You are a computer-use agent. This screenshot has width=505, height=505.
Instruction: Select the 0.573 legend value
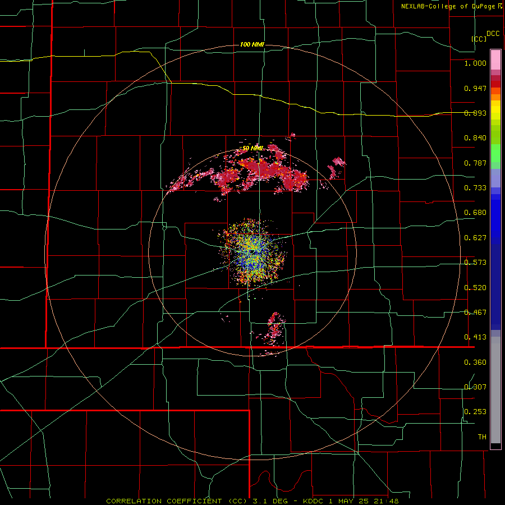pyautogui.click(x=475, y=263)
